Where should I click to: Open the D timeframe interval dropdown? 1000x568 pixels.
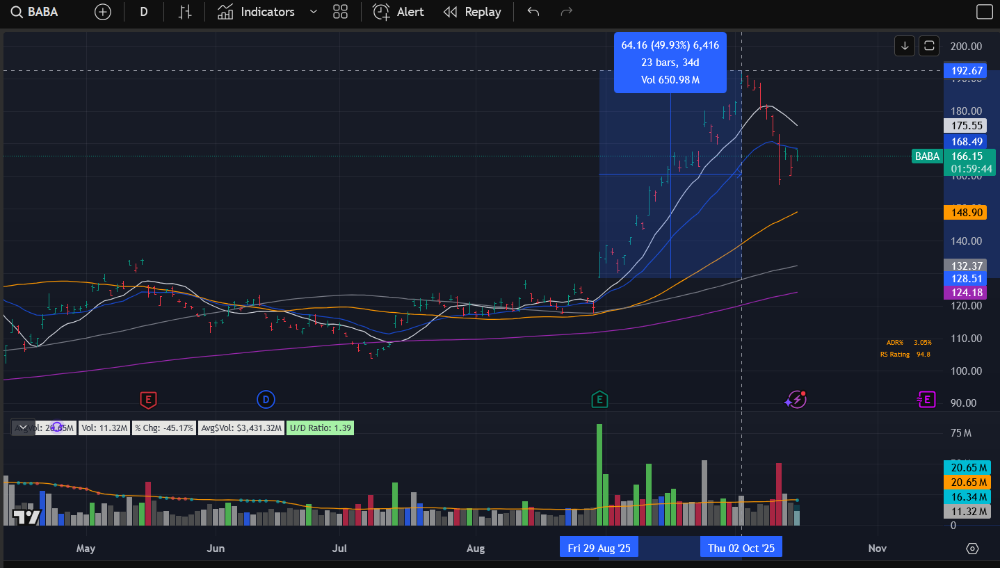[144, 12]
